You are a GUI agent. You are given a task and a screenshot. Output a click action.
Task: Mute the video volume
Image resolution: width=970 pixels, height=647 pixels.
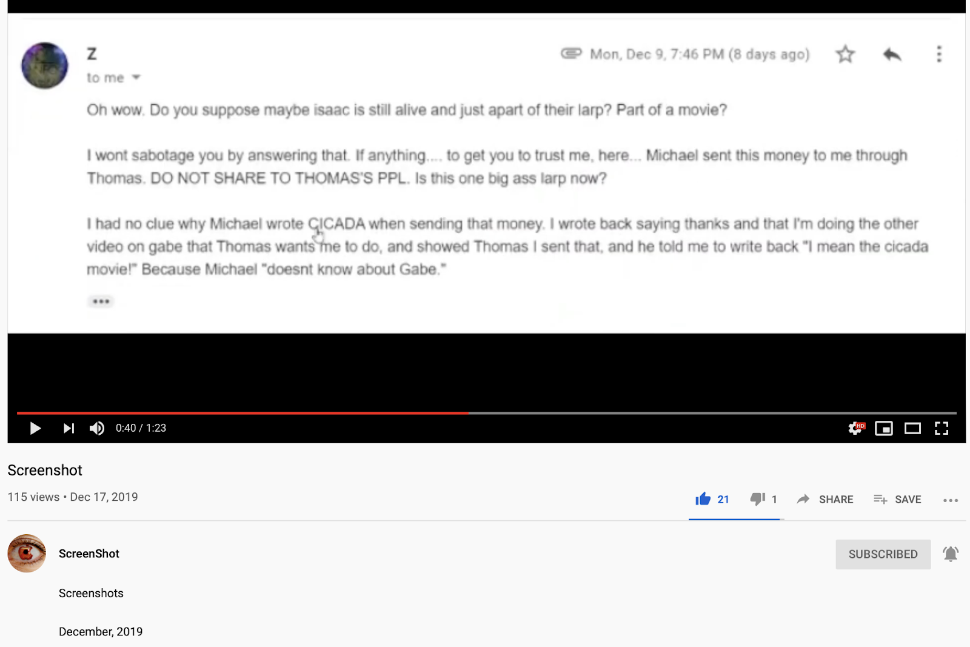tap(97, 428)
